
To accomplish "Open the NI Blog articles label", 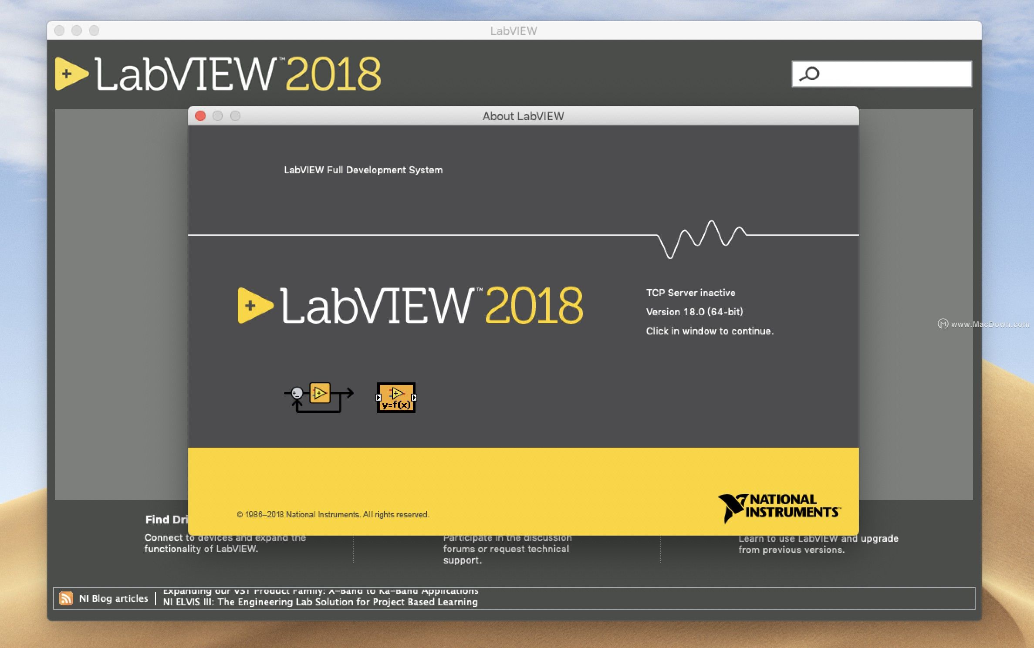I will coord(114,598).
